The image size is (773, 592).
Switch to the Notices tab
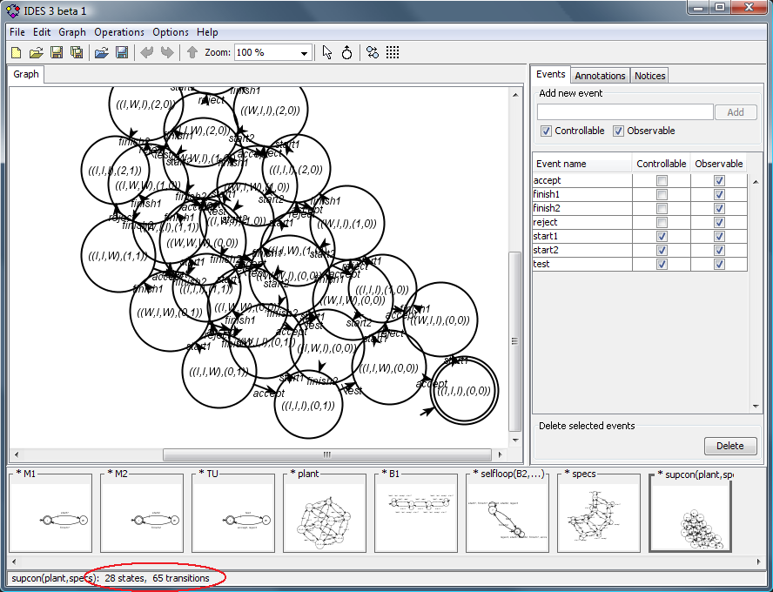point(649,76)
